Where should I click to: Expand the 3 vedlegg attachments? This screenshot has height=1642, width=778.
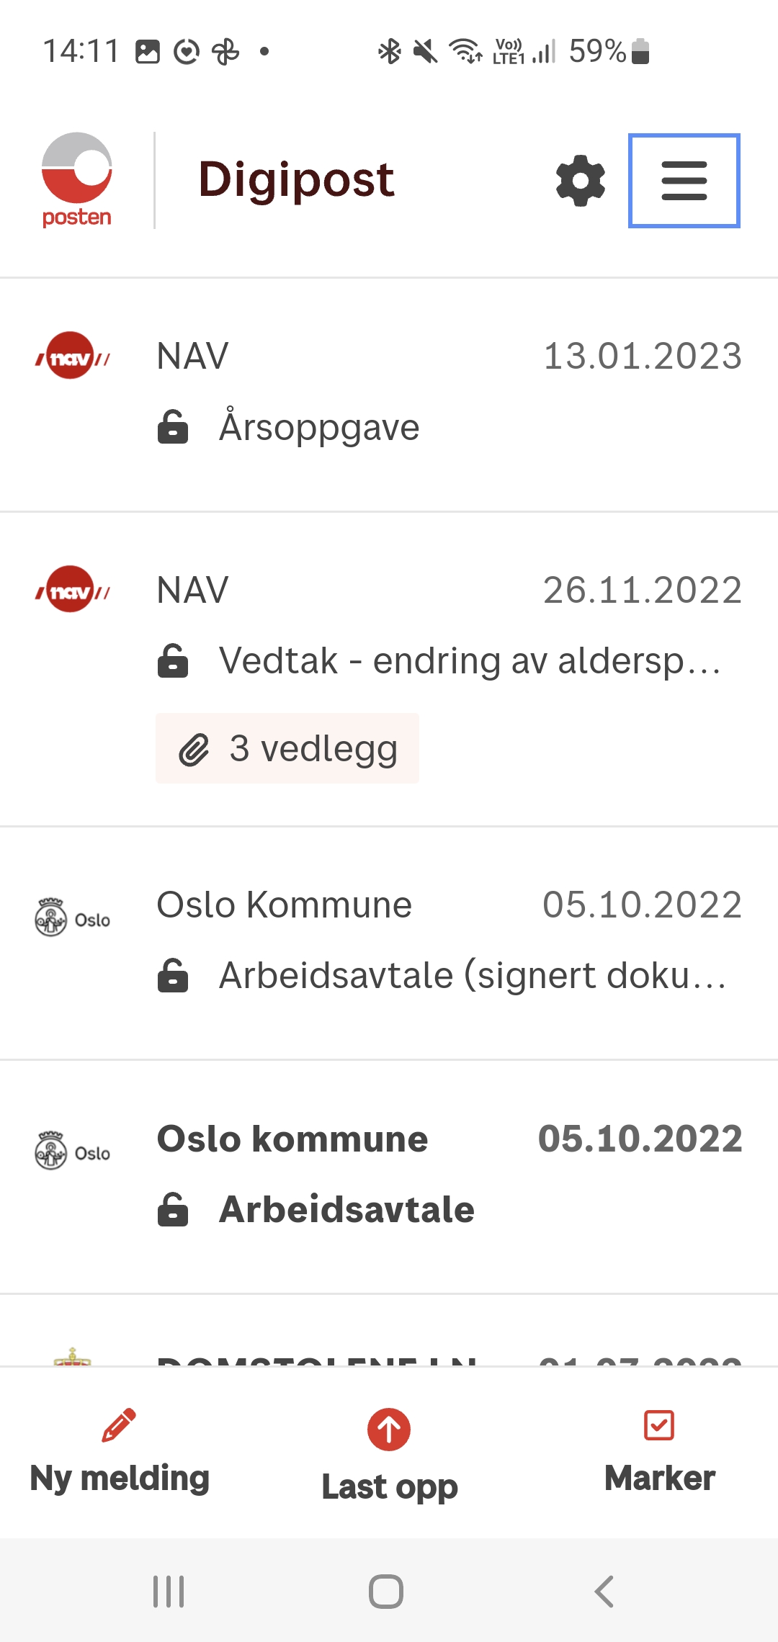[x=287, y=748]
